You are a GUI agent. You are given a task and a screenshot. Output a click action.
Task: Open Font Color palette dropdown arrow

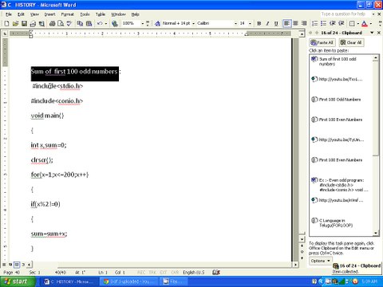click(371, 23)
